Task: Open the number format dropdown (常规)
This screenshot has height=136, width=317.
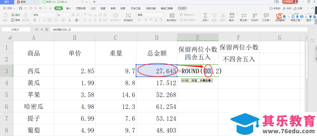Action: tap(162, 15)
